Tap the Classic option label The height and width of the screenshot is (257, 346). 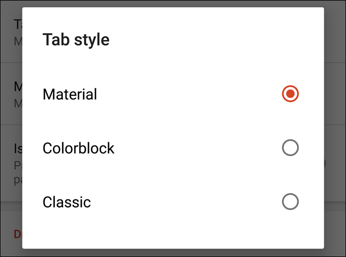click(x=67, y=202)
